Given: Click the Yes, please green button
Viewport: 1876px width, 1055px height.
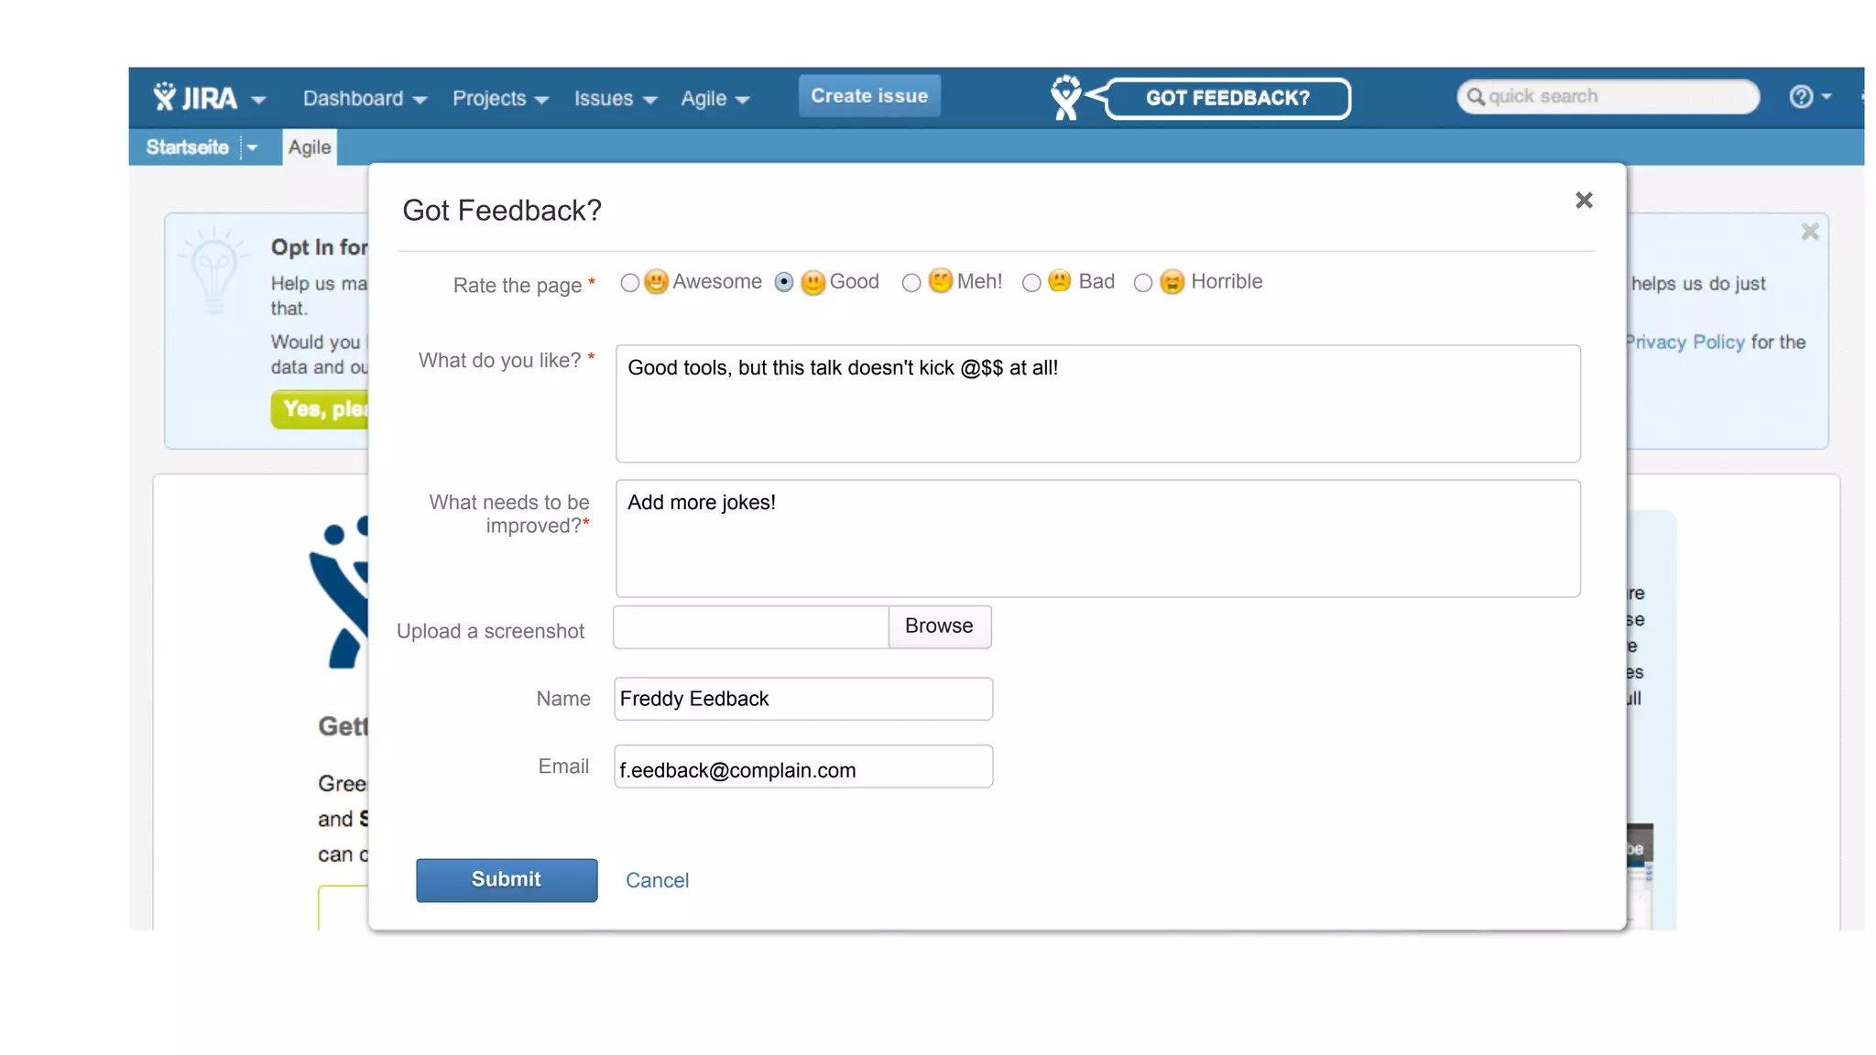Looking at the screenshot, I should pyautogui.click(x=321, y=409).
